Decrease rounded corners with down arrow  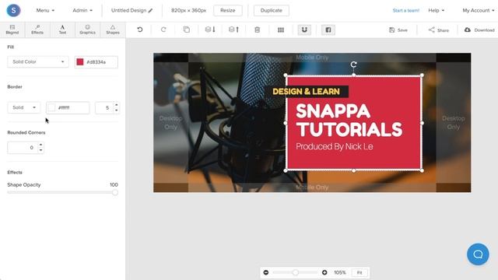[x=40, y=150]
